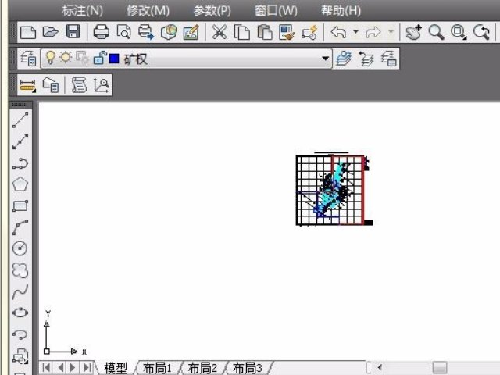Screen dimensions: 500x375
Task: Jump to the last layout tab arrow
Action: 86,367
